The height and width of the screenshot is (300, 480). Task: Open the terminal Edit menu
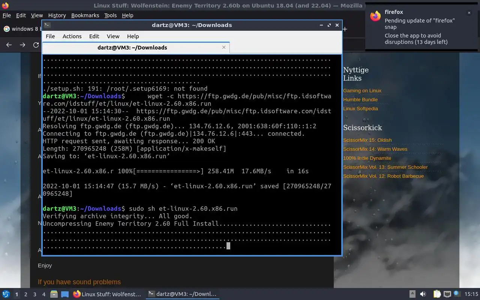94,36
